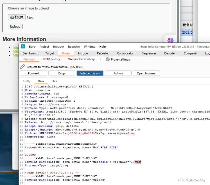Switch to the Intruder tool tab
210x185 pixels.
point(83,53)
